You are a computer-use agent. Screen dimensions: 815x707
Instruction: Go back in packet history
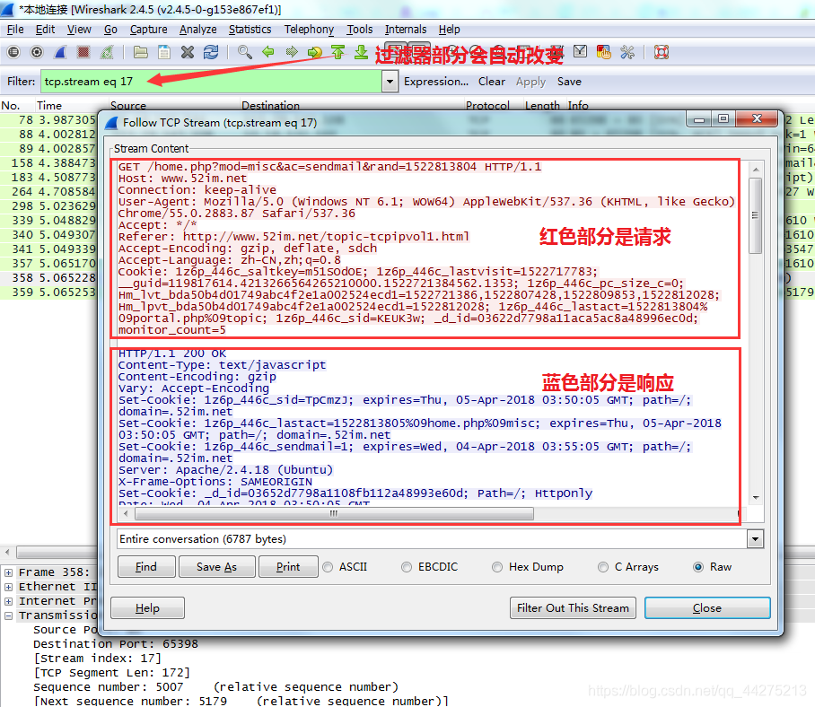(x=268, y=52)
